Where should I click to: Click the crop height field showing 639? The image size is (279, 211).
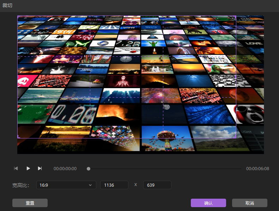(x=157, y=185)
